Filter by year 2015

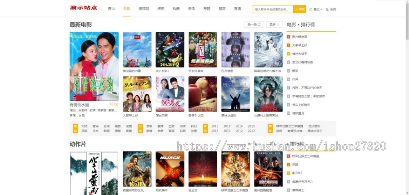(251, 126)
